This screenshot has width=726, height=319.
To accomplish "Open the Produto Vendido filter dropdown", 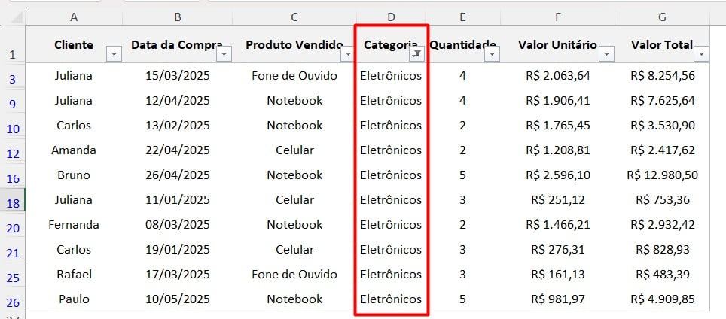I will 348,55.
